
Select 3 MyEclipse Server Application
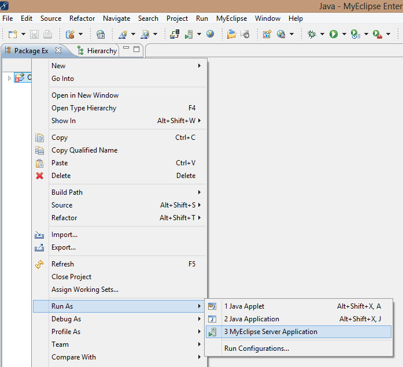pos(298,332)
